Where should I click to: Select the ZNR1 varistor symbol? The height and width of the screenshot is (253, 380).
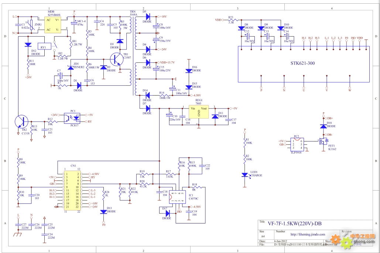click(x=32, y=25)
